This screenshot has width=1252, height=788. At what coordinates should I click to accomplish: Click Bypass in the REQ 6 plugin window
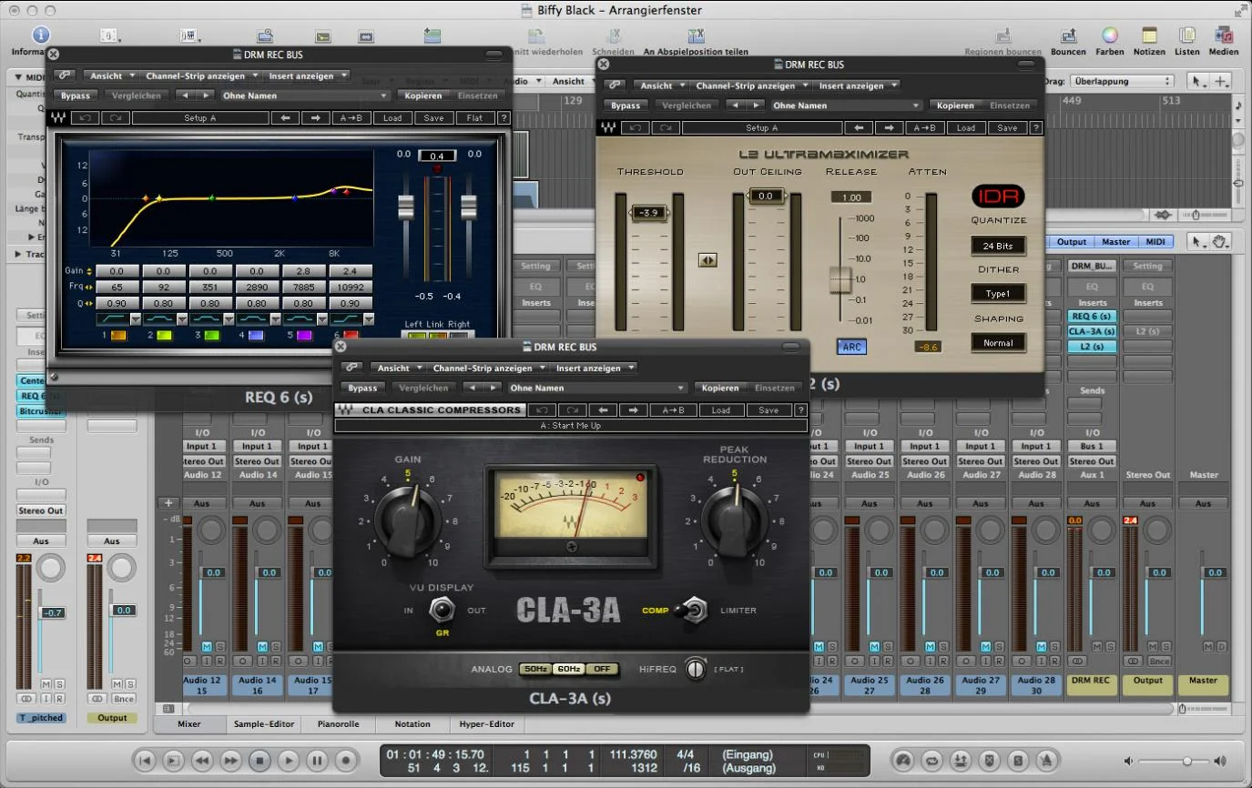click(x=76, y=96)
